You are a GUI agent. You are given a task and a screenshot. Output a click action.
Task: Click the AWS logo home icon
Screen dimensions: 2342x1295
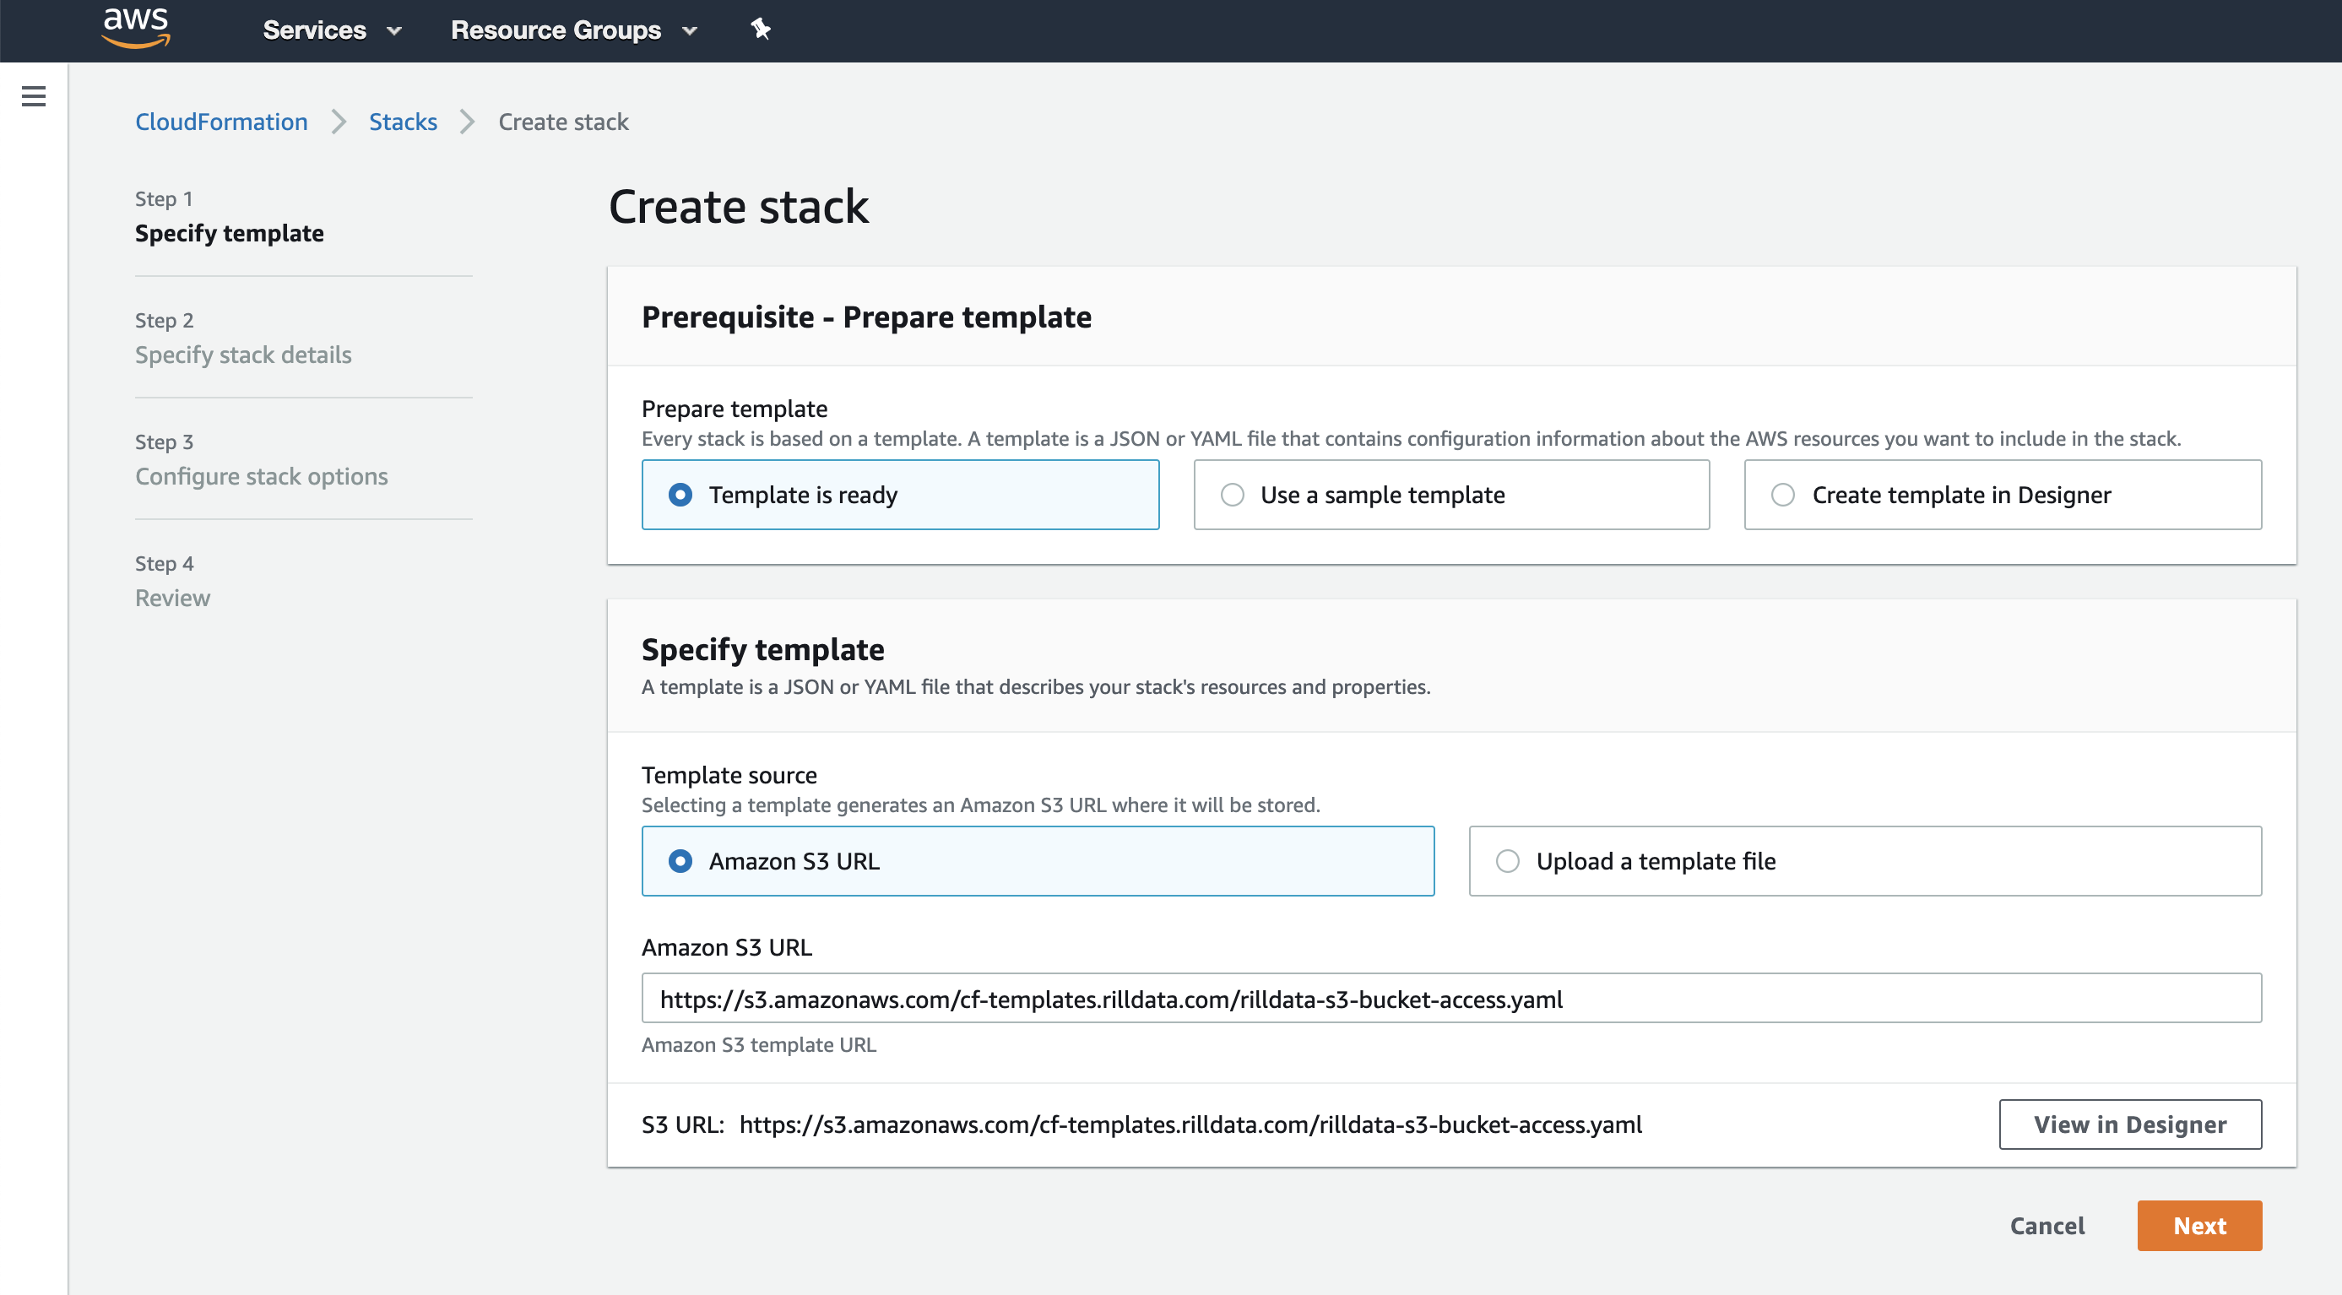pyautogui.click(x=135, y=28)
